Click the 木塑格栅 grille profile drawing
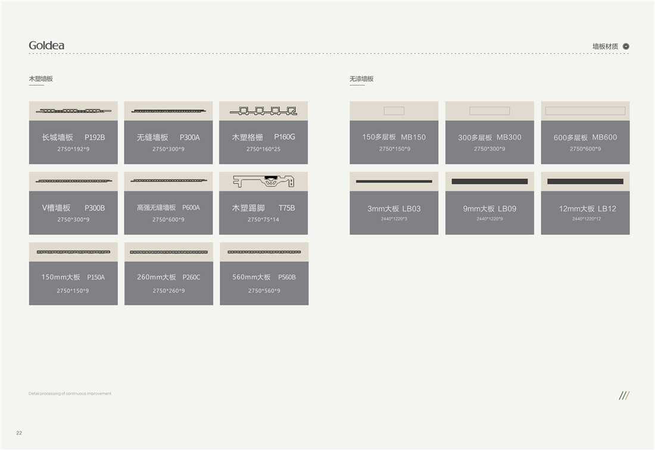 coord(263,111)
